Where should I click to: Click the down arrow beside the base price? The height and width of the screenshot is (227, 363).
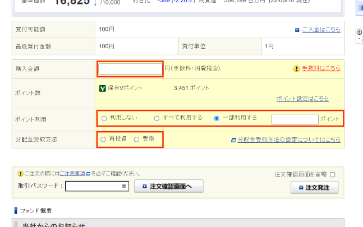click(95, 2)
